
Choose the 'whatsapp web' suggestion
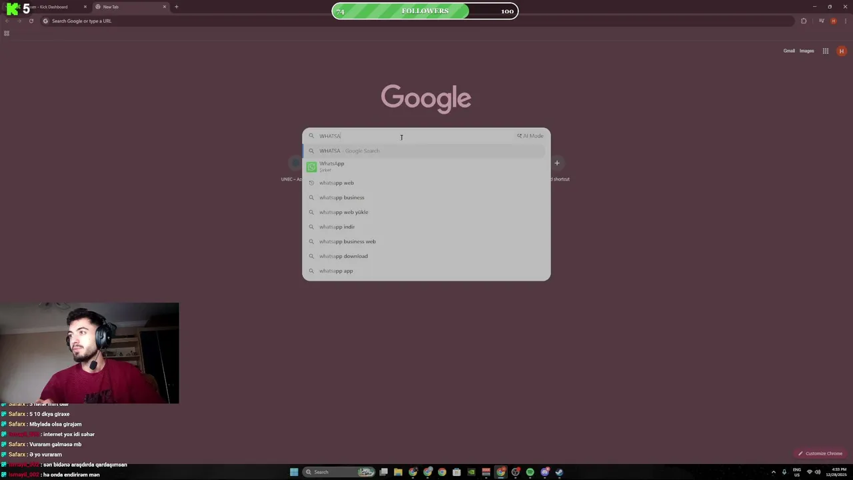[426, 183]
